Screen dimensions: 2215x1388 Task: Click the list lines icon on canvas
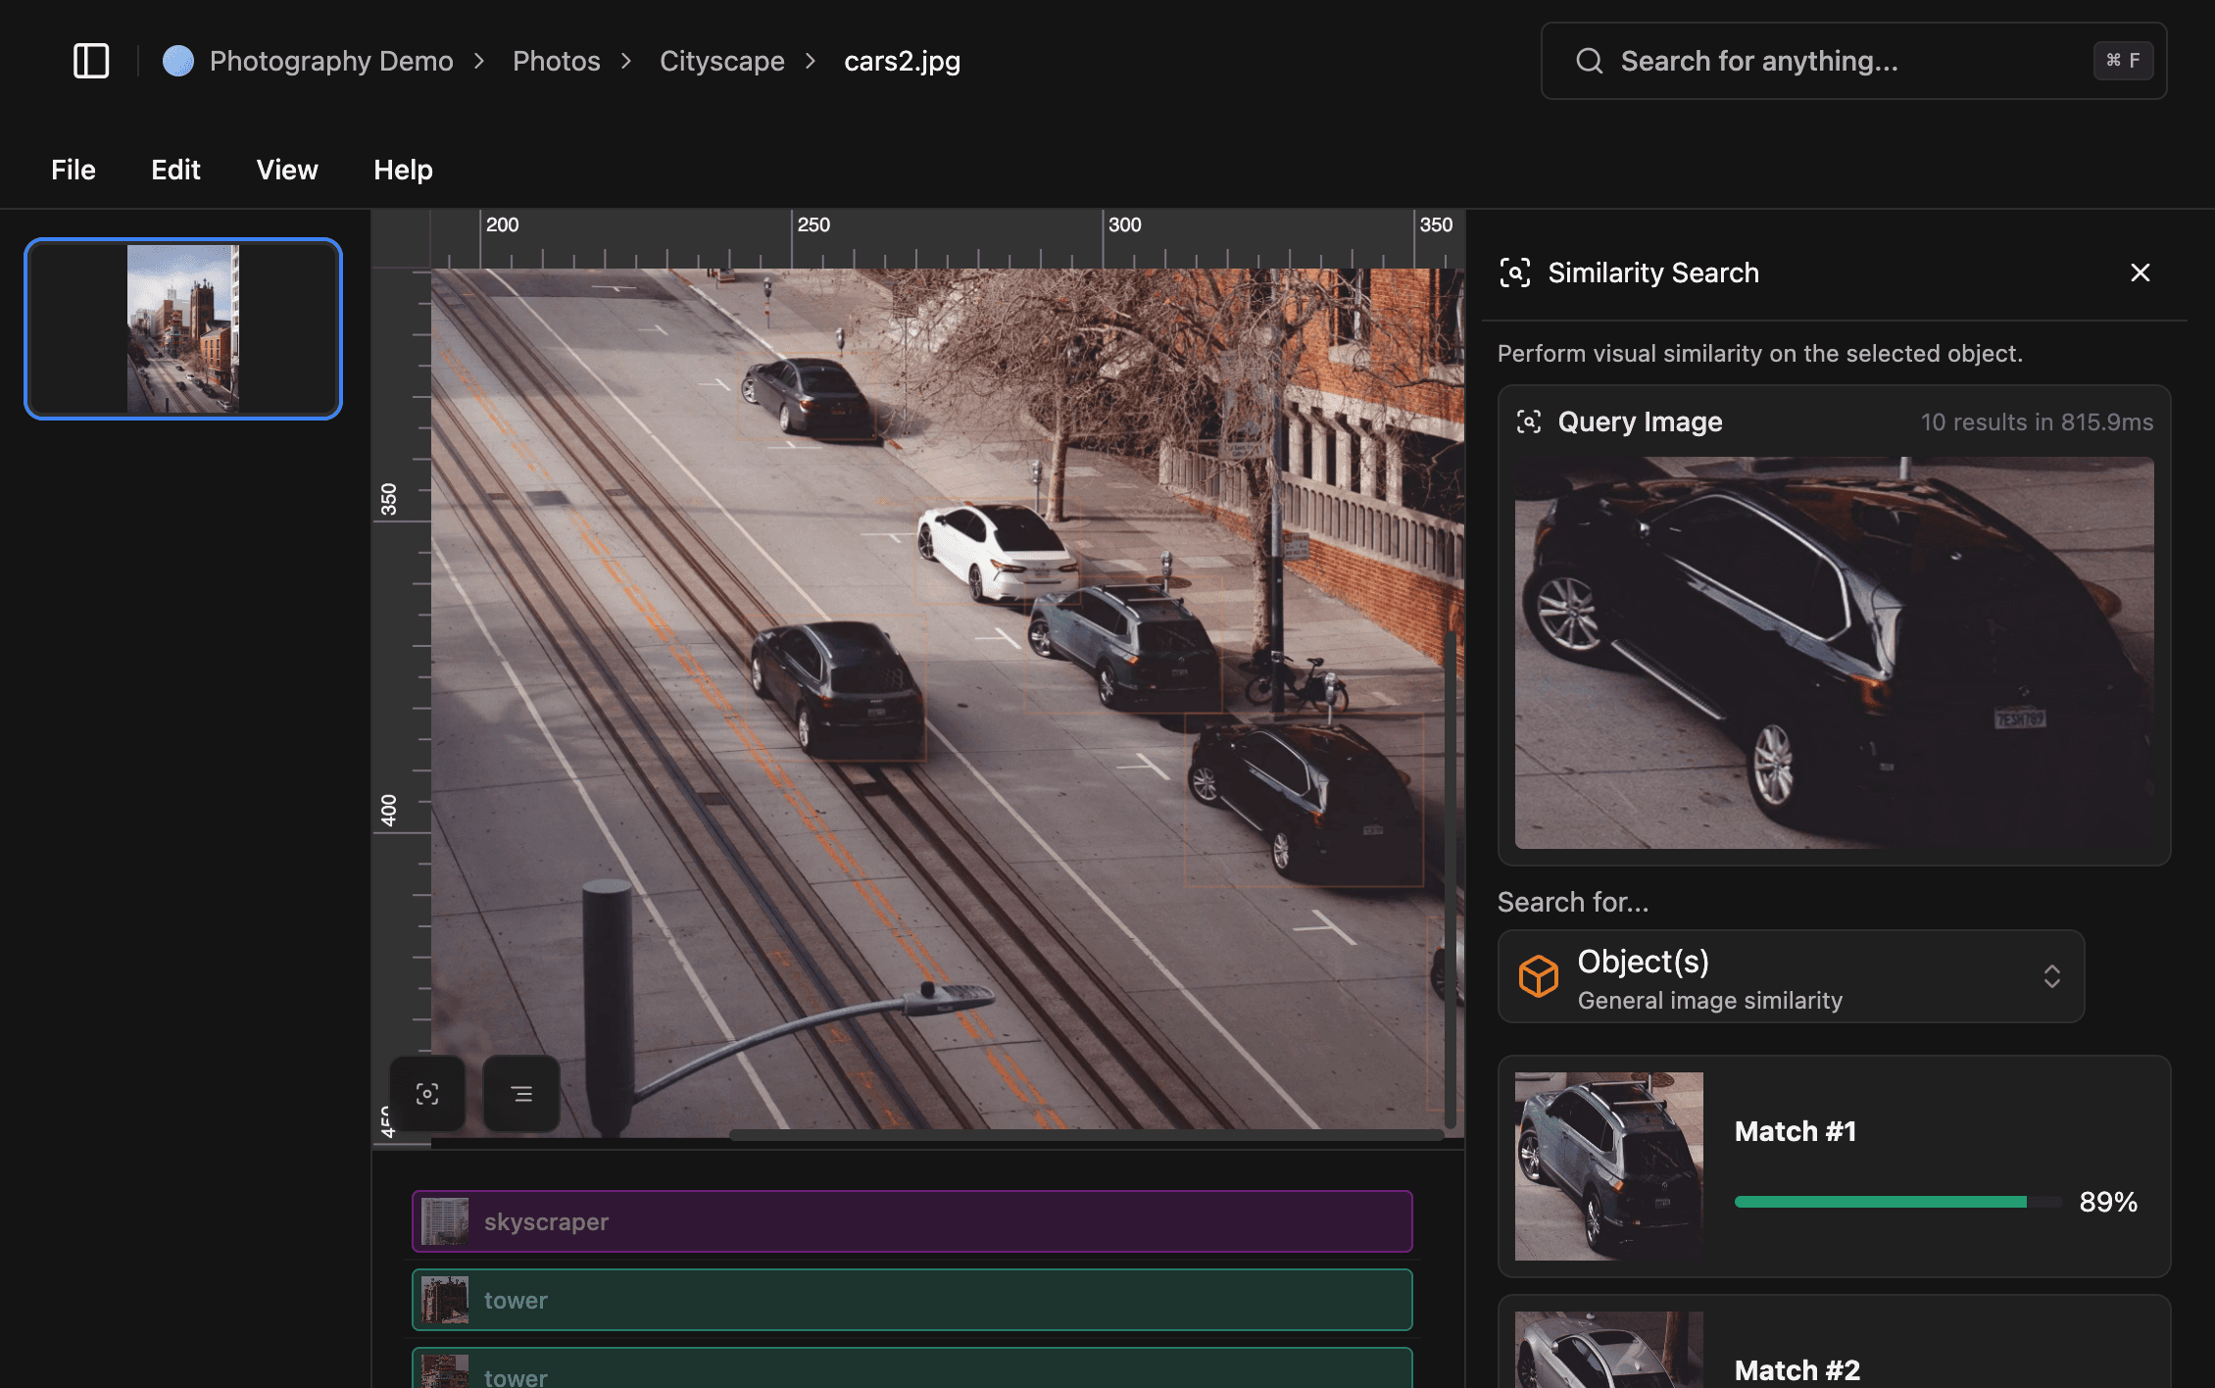[521, 1094]
